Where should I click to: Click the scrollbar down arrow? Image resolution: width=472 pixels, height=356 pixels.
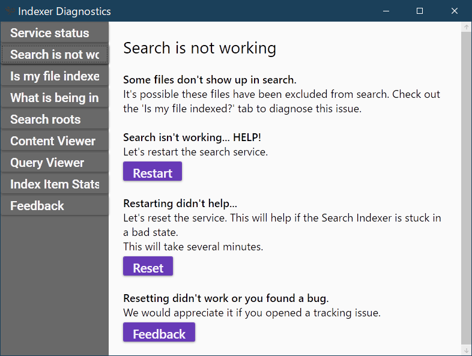(466, 350)
